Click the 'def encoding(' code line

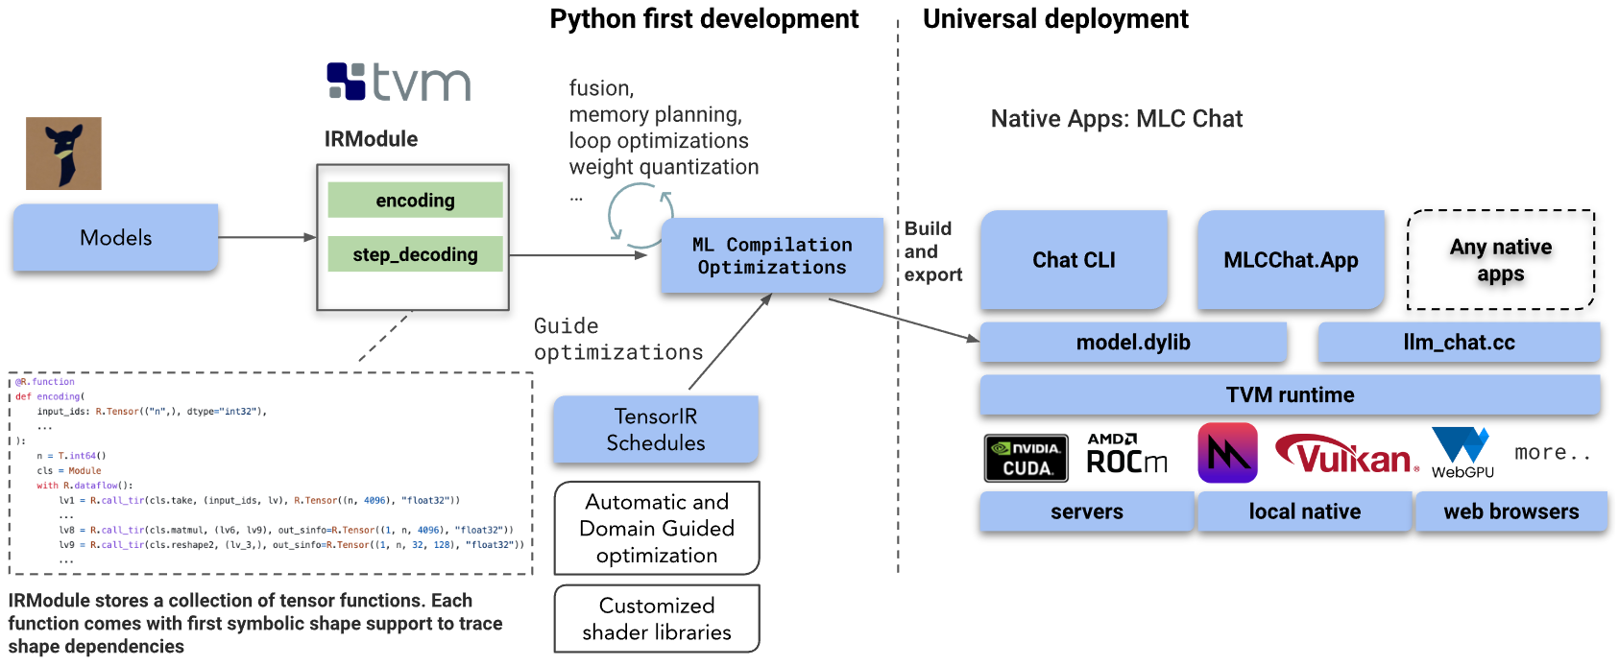point(50,396)
